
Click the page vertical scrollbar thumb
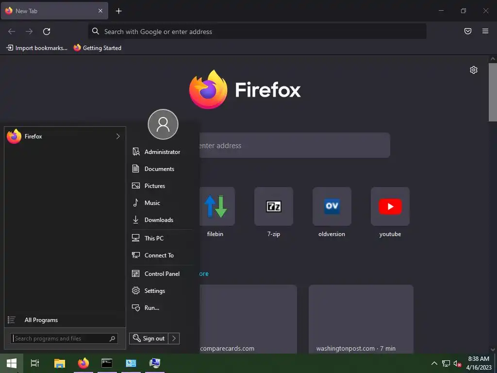[x=493, y=92]
